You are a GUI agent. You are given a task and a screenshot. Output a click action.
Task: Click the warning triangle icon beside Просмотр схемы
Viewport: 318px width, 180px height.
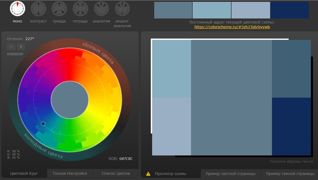[x=148, y=174]
